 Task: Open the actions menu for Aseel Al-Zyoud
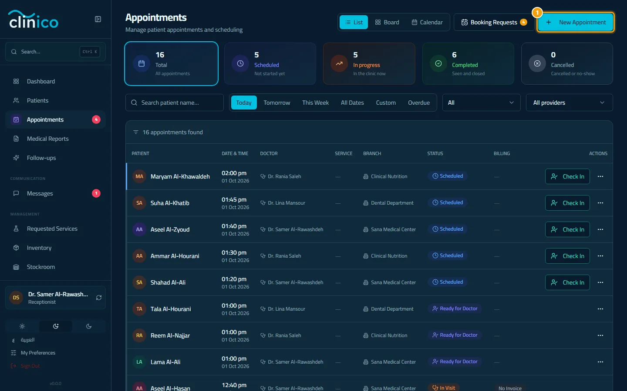pos(600,229)
